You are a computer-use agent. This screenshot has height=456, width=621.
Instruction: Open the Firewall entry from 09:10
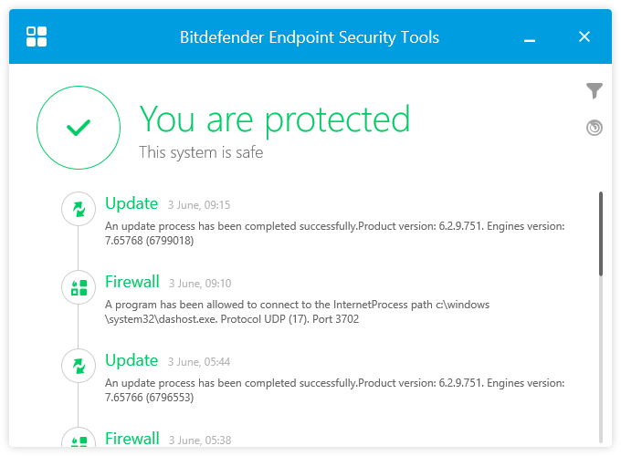[x=132, y=282]
